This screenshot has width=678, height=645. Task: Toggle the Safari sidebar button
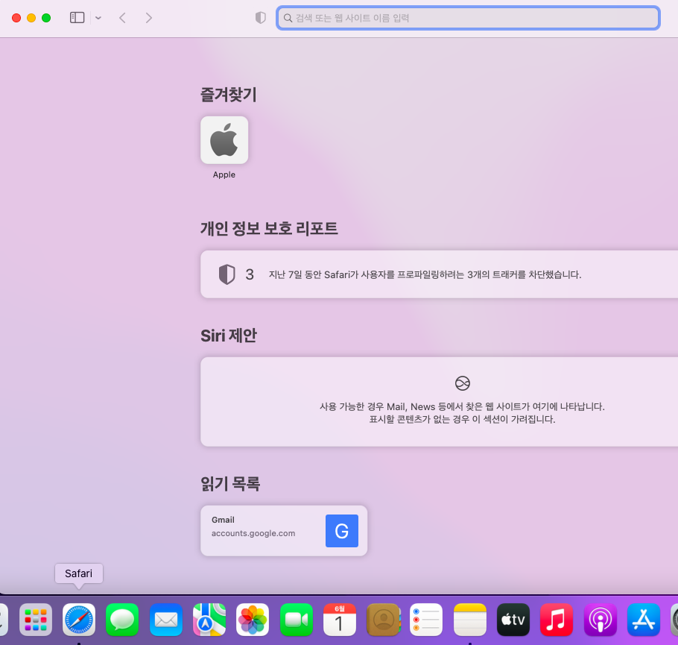(77, 18)
